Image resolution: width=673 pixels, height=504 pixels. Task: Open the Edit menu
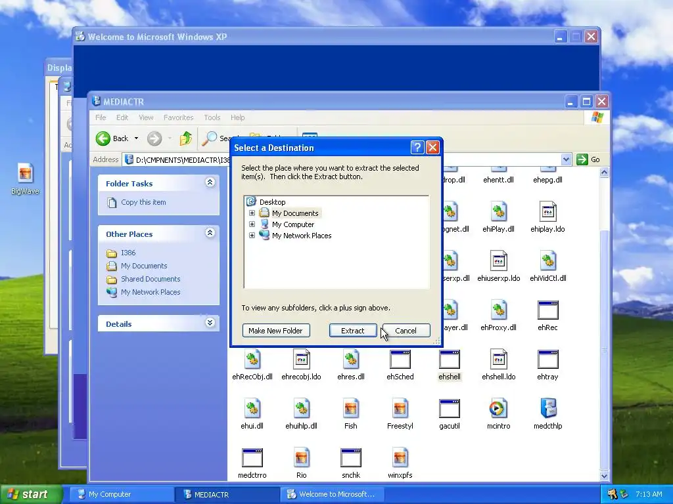(x=122, y=117)
